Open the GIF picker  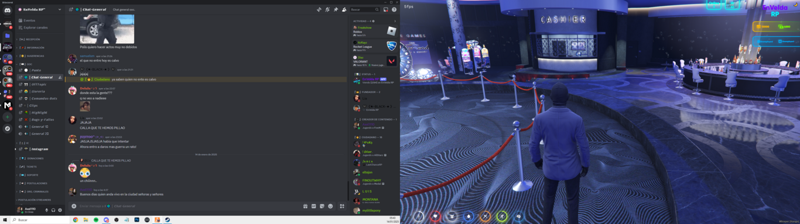313,206
